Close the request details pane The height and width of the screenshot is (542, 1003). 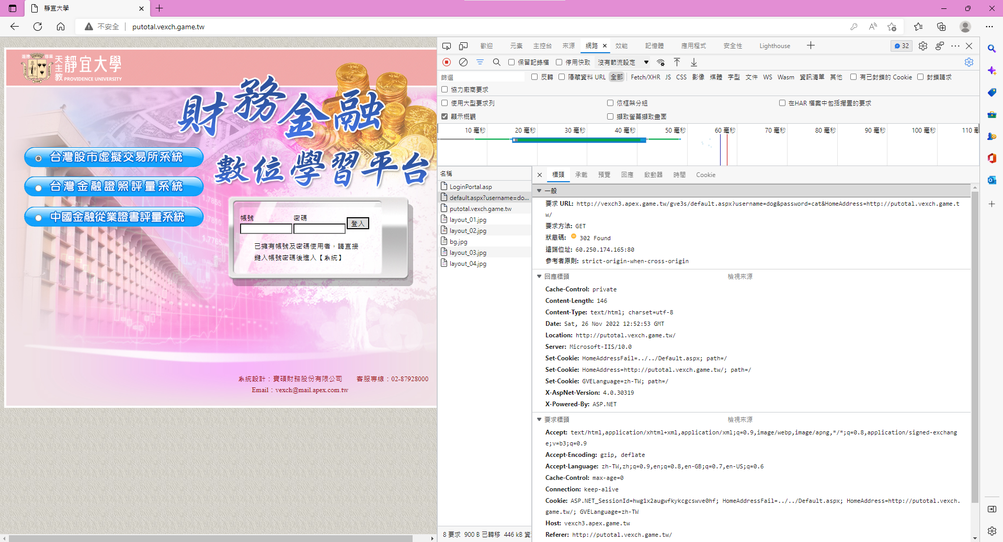coord(540,175)
